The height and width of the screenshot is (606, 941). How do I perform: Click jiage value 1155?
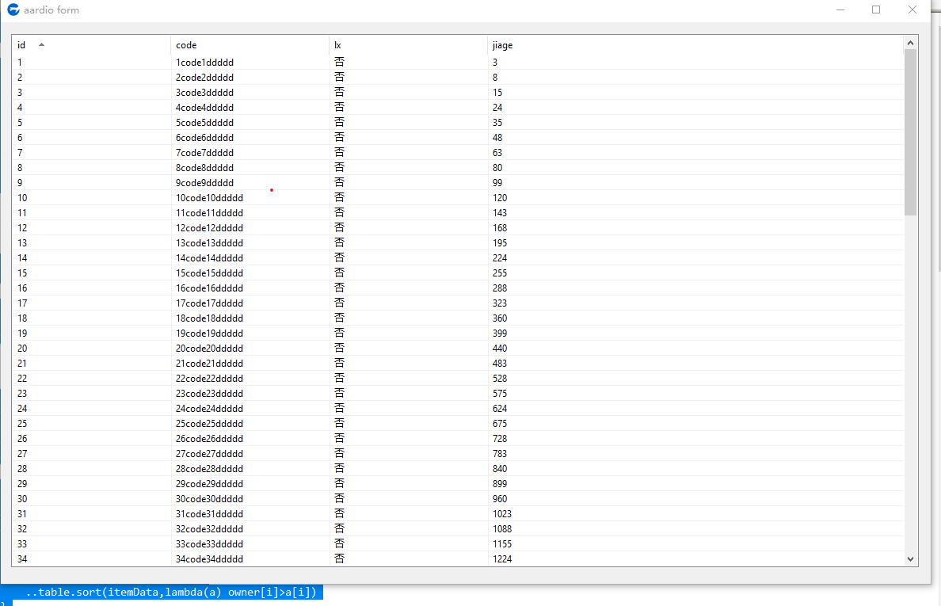pyautogui.click(x=502, y=544)
